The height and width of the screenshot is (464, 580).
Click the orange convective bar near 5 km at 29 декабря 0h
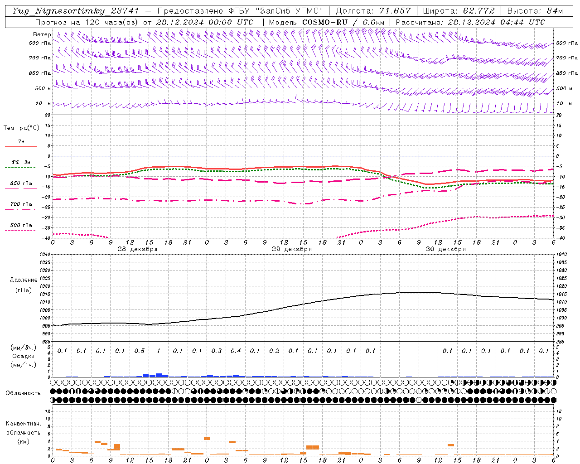coord(207,439)
